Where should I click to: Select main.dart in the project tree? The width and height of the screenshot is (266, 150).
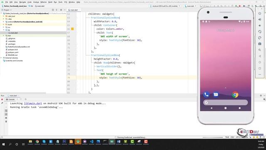coord(14,33)
